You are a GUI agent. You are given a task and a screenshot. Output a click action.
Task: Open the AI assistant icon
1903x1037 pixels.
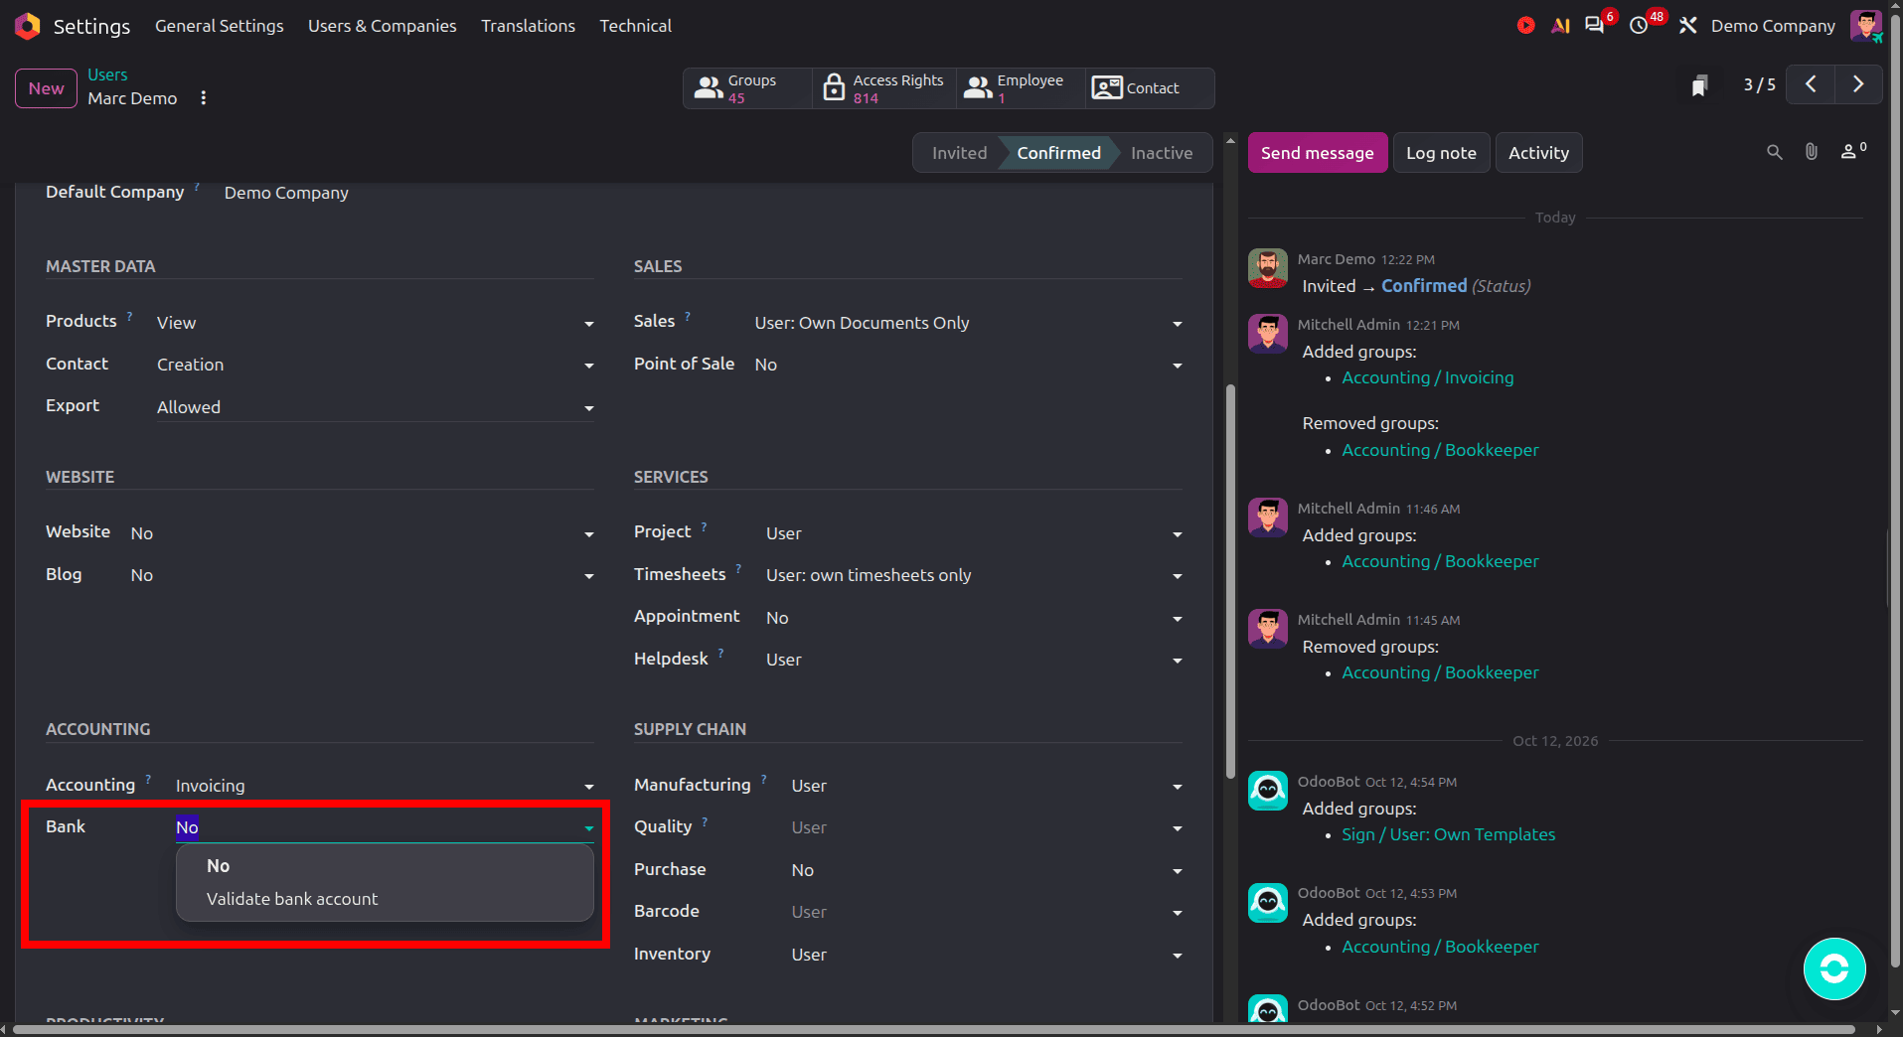pyautogui.click(x=1560, y=26)
